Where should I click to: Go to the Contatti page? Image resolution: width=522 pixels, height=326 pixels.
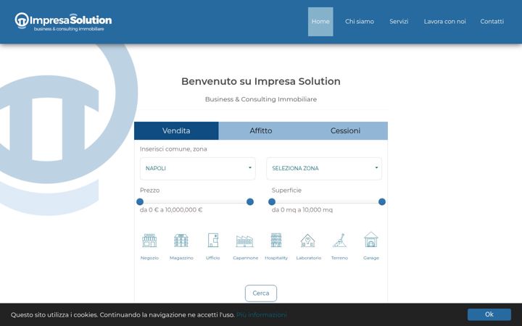click(x=492, y=22)
